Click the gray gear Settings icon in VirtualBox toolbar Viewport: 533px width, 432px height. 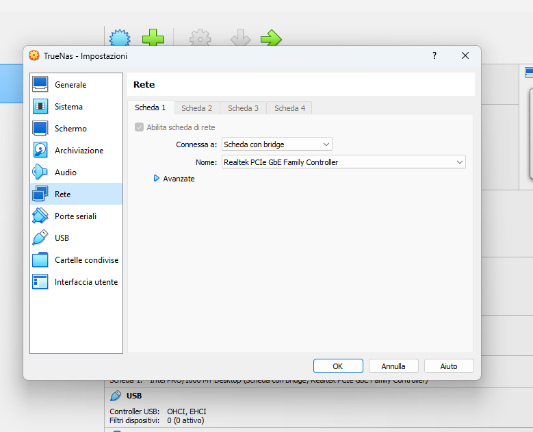(x=200, y=38)
